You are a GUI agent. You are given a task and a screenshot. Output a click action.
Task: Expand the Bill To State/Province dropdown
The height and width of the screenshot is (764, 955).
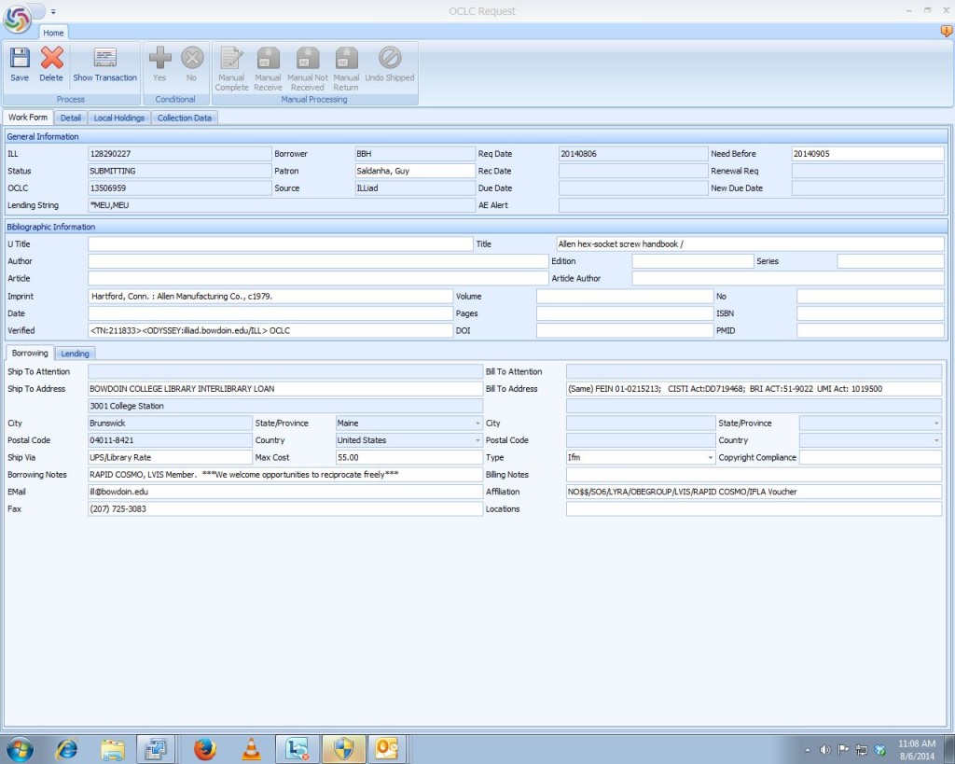pos(936,423)
